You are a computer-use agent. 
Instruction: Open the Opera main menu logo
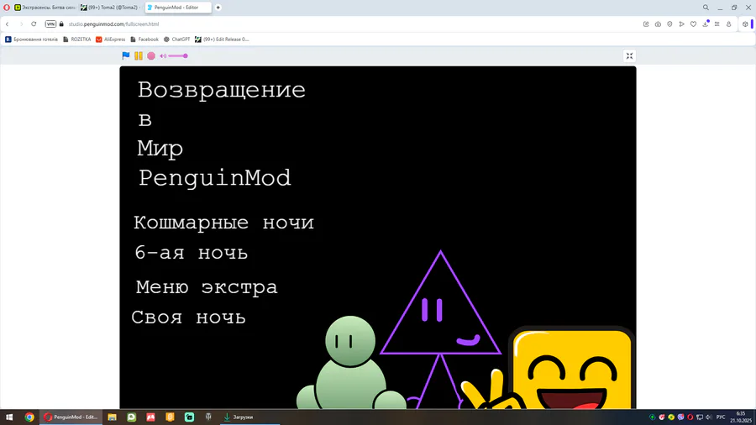6,8
